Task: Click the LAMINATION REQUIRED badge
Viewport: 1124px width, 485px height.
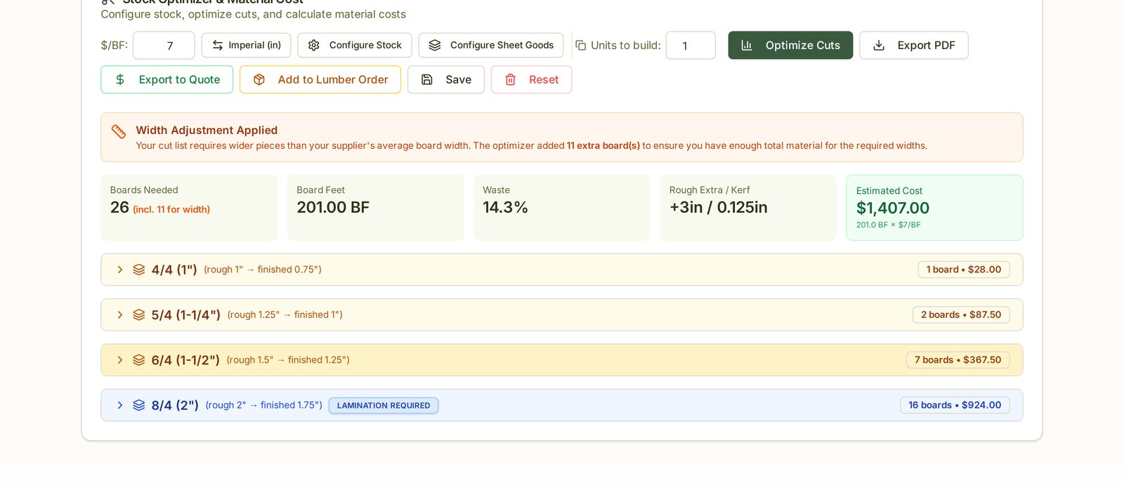Action: (384, 406)
